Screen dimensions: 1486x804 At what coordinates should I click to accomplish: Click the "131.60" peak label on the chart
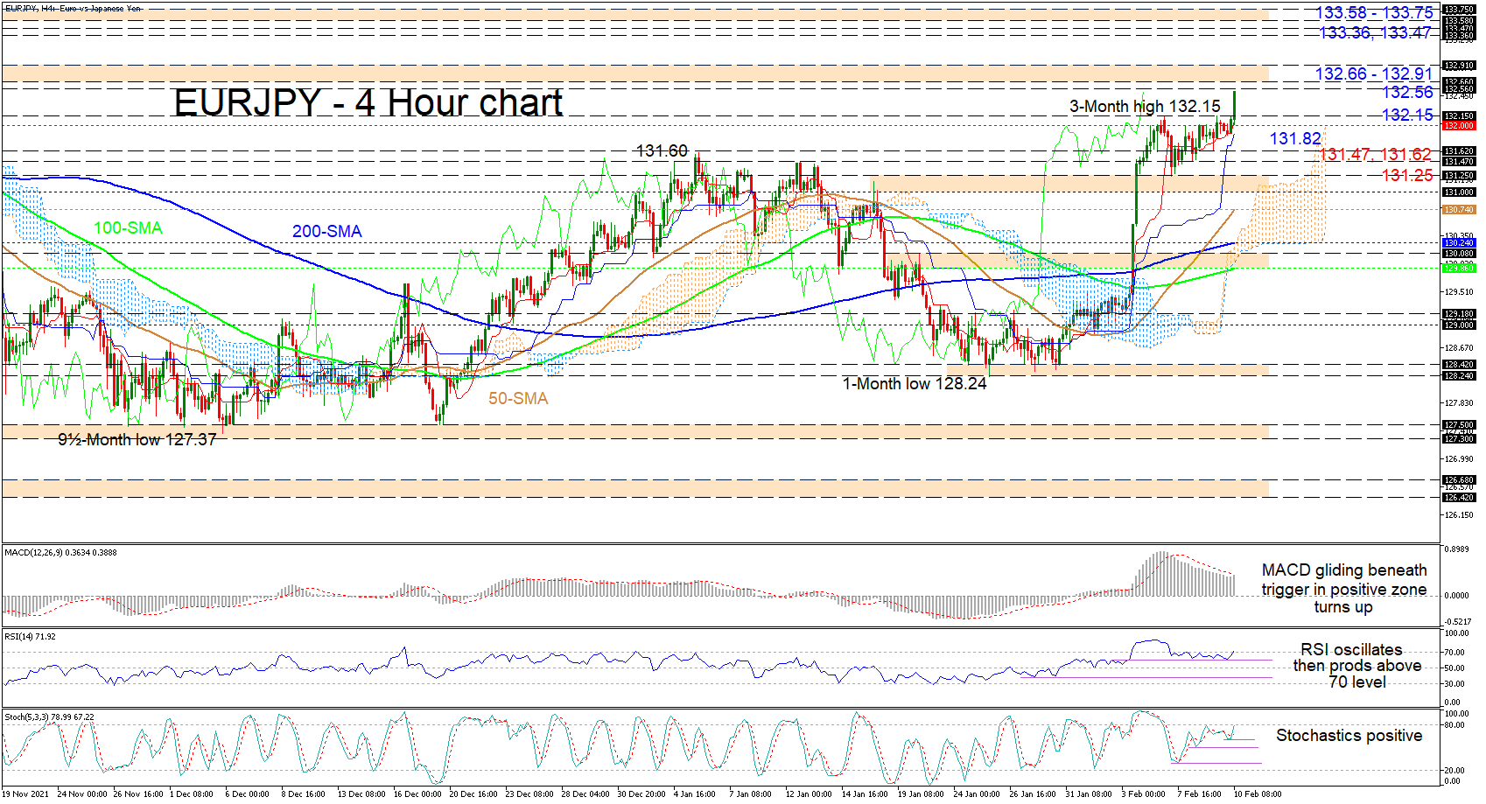coord(662,150)
